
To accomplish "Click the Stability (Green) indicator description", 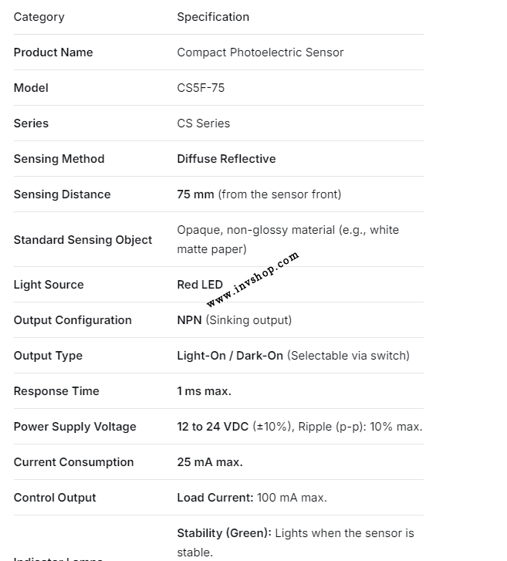I will point(295,542).
